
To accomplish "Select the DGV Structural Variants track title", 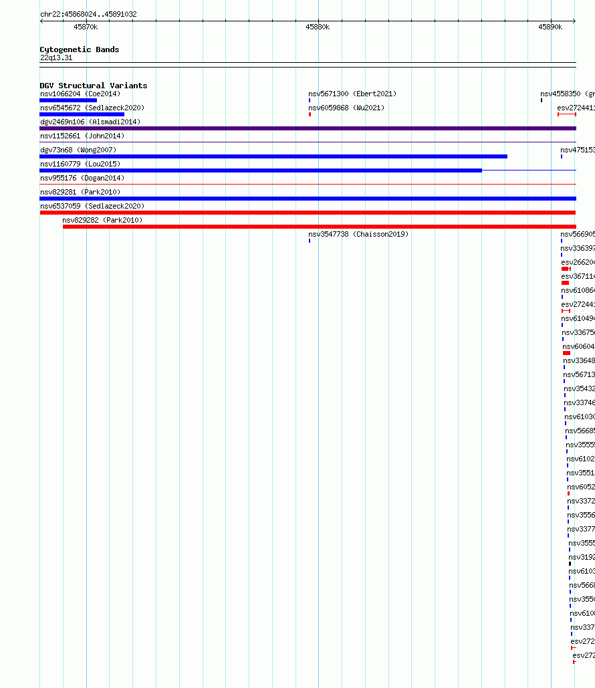I will point(94,86).
